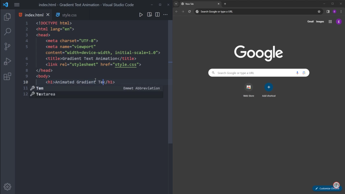345x194 pixels.
Task: Search by image using Google Lens
Action: (x=304, y=73)
